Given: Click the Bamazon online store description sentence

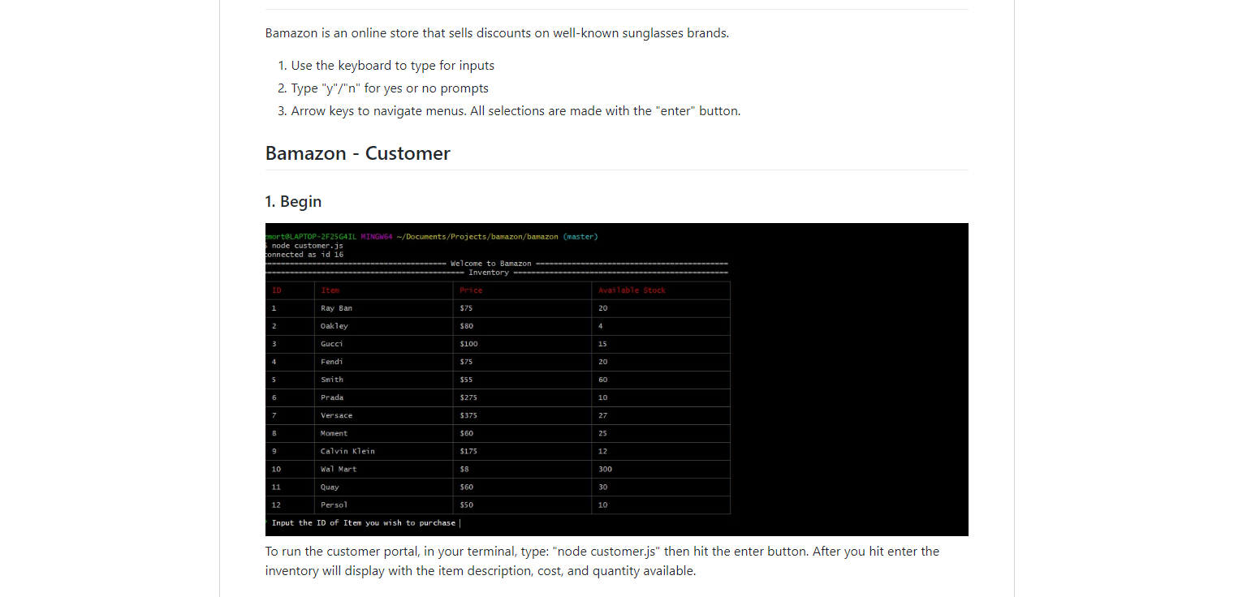Looking at the screenshot, I should (x=497, y=33).
